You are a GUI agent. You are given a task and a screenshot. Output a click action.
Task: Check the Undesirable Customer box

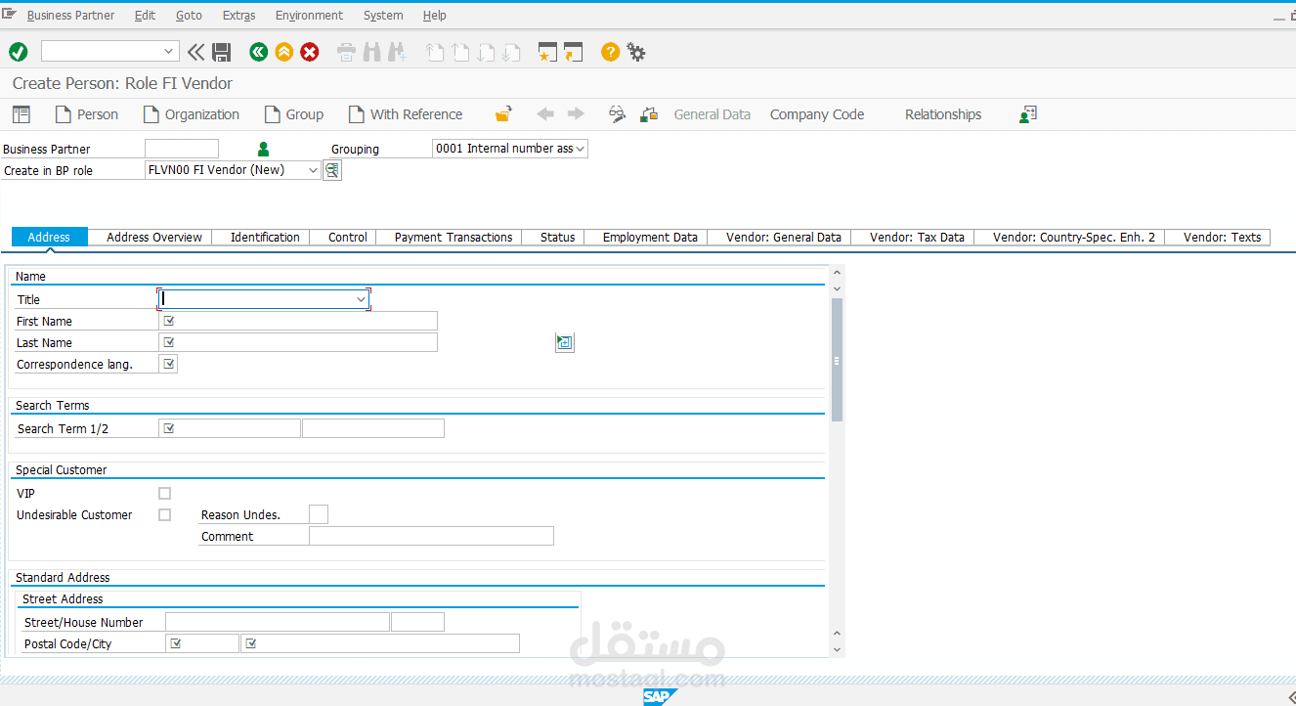[x=164, y=514]
